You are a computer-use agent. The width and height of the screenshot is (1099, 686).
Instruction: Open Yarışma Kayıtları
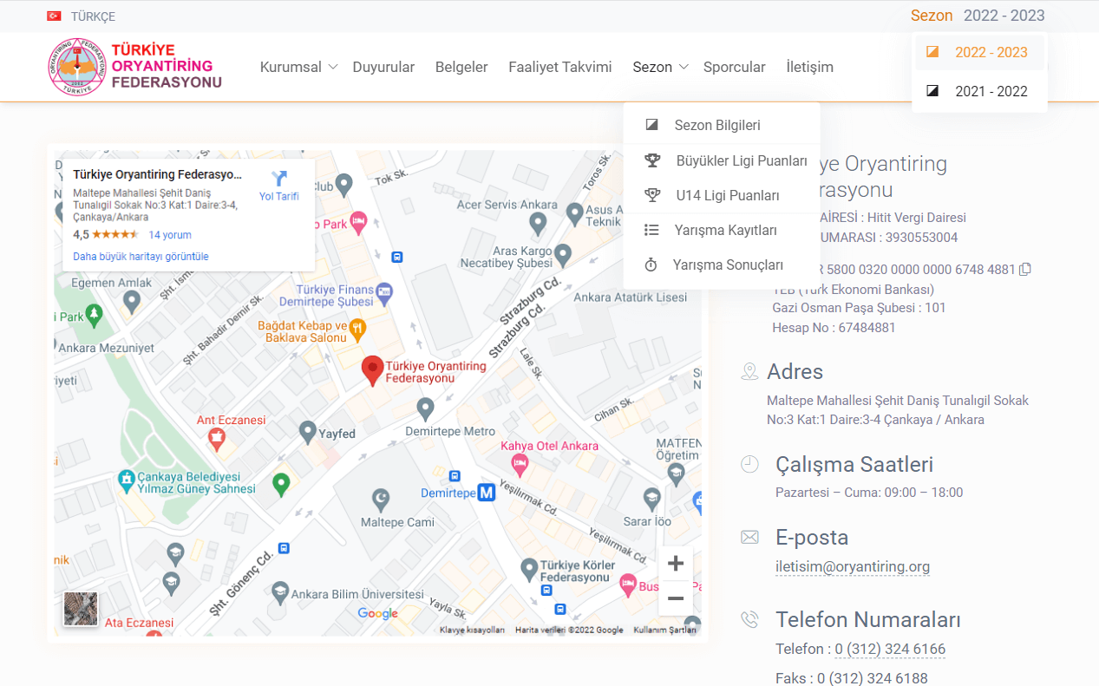[722, 231]
